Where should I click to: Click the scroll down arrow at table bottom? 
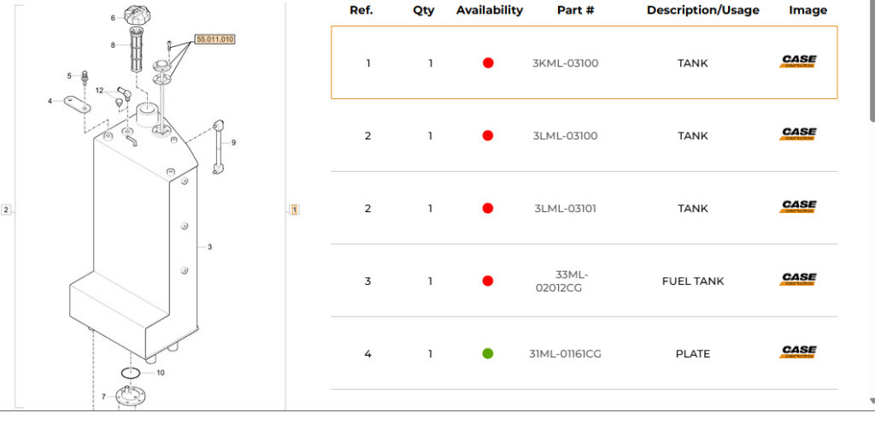coord(872,401)
